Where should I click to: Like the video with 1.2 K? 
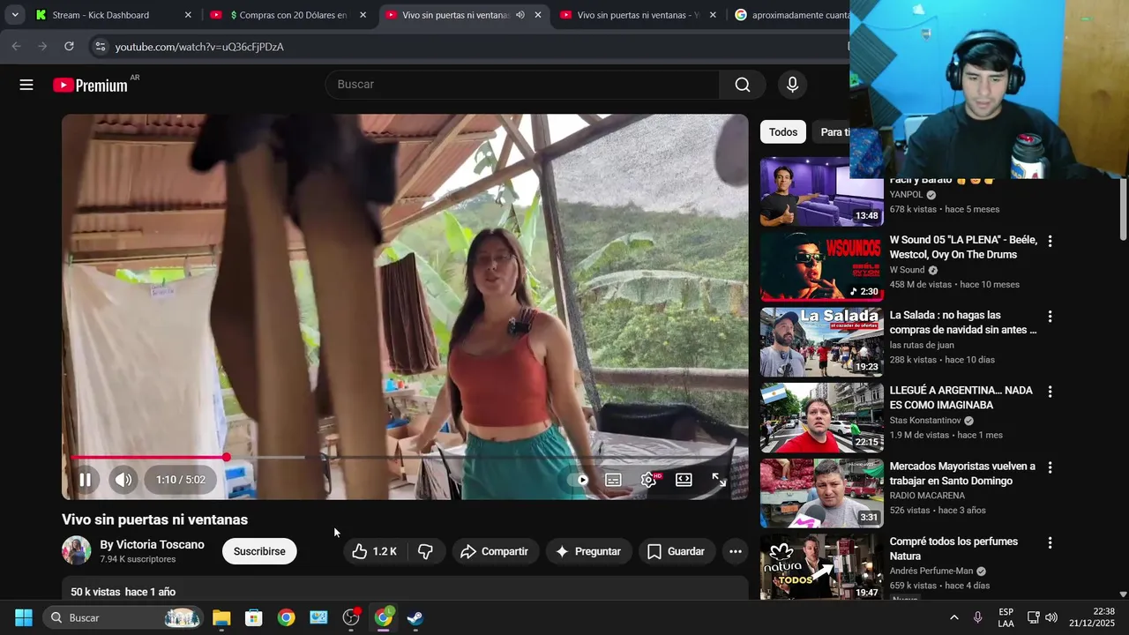pos(374,551)
